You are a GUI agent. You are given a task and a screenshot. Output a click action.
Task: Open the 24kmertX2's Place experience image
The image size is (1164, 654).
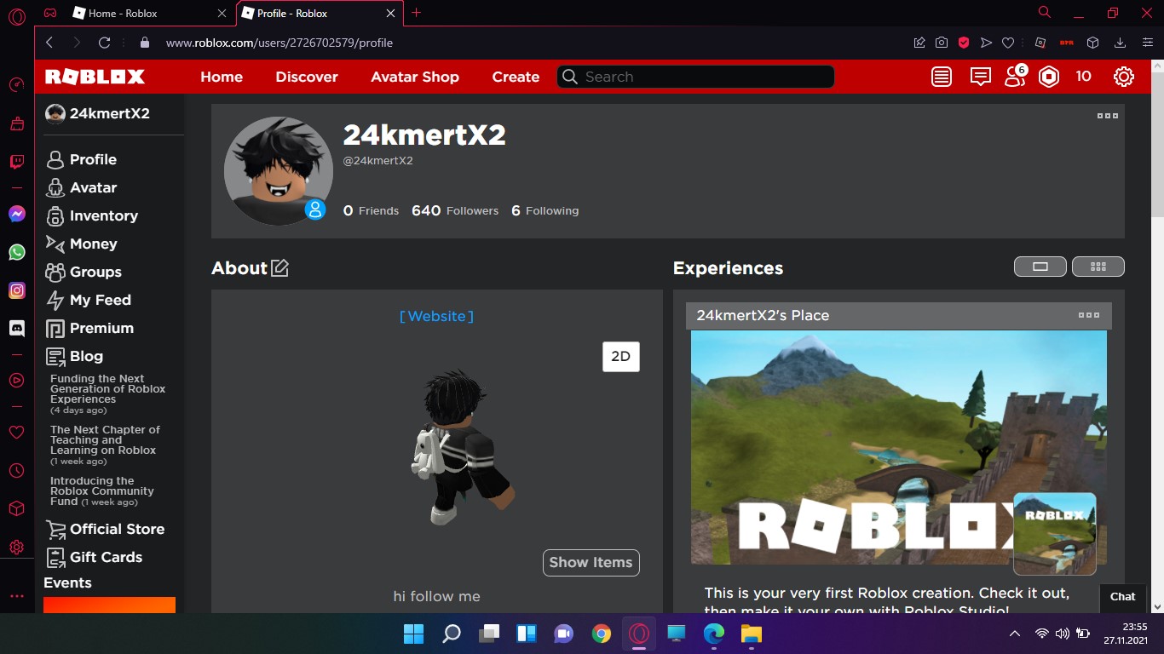(898, 447)
